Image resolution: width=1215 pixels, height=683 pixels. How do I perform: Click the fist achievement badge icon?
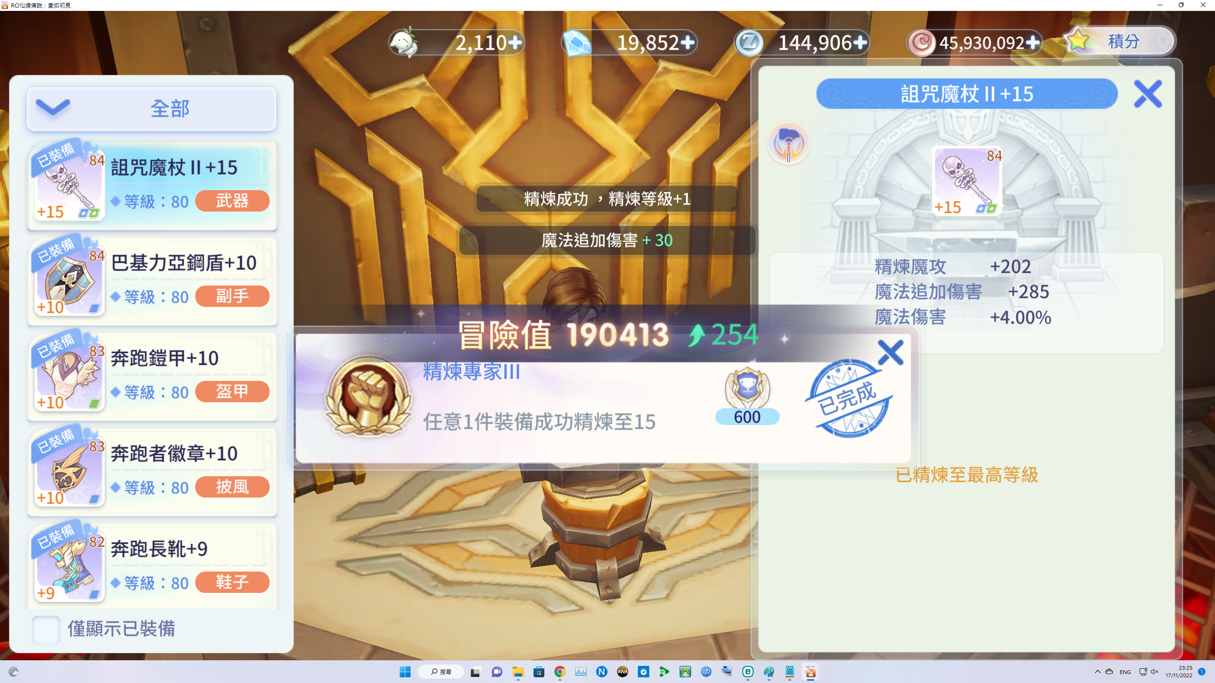tap(368, 397)
